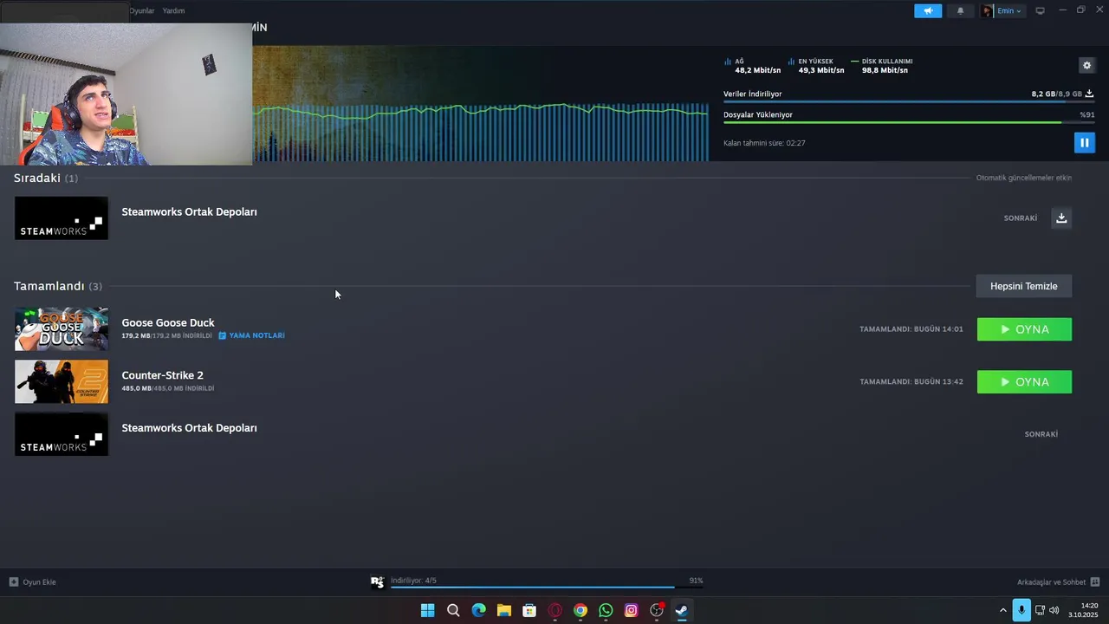Open Arkadaşlar ve Sohbet icon
The width and height of the screenshot is (1109, 624).
[x=1094, y=582]
